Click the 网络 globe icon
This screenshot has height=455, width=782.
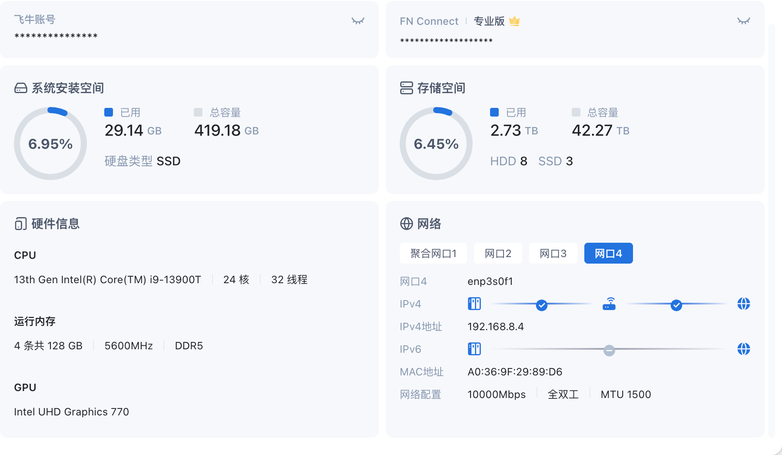click(x=406, y=224)
